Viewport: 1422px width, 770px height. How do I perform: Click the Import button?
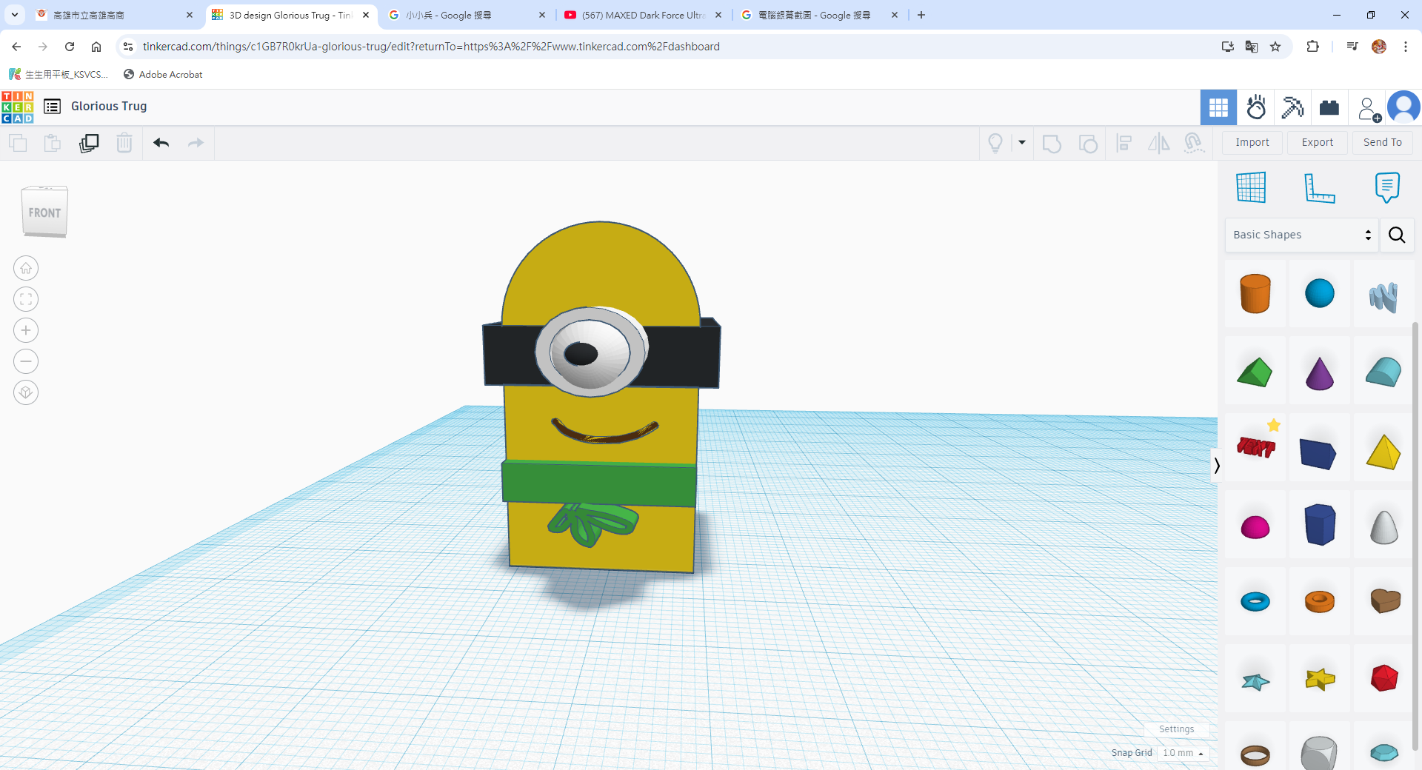[x=1252, y=142]
